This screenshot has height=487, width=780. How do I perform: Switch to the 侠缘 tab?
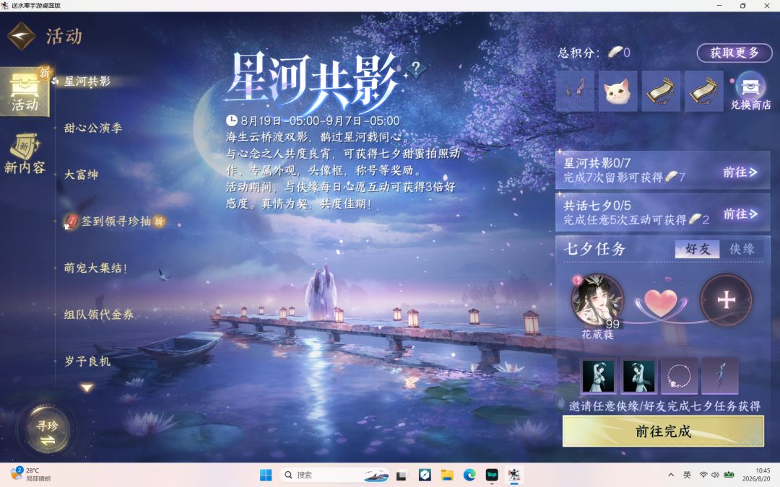pyautogui.click(x=742, y=249)
